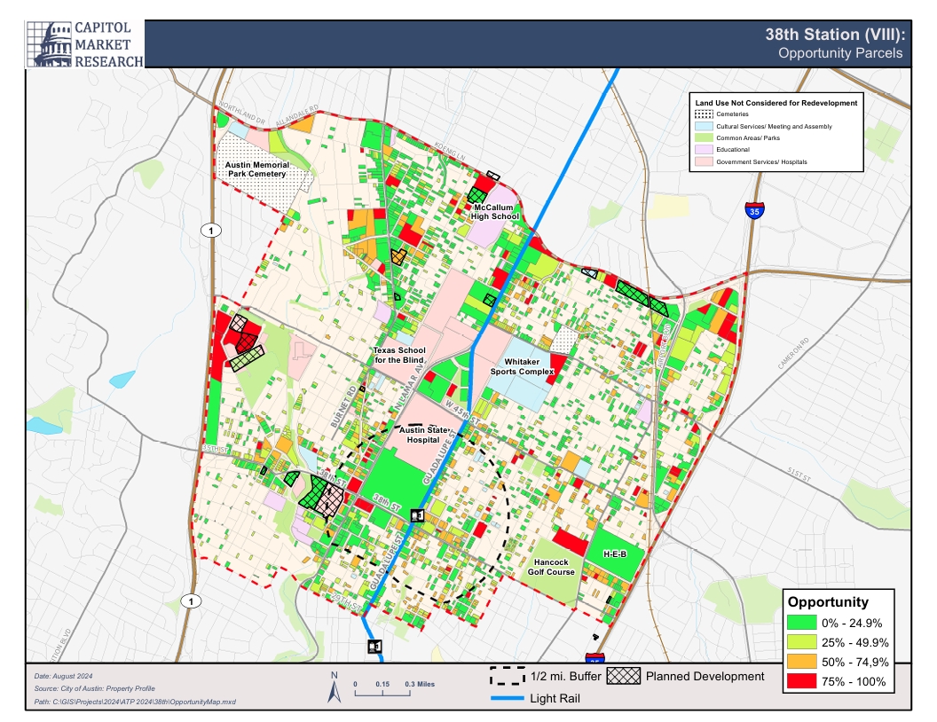
Task: Click the Capitol Market Research logo
Action: point(86,44)
